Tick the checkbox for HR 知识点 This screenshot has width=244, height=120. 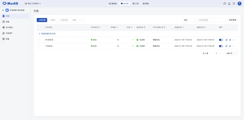click(x=39, y=40)
